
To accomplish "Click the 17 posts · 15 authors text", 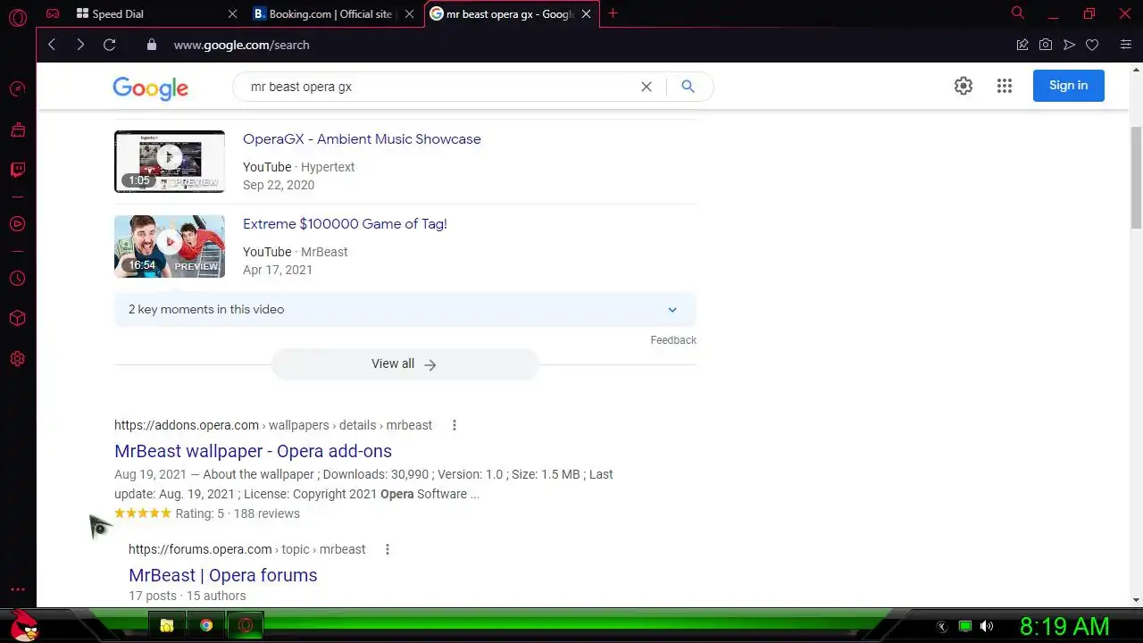I will click(187, 596).
